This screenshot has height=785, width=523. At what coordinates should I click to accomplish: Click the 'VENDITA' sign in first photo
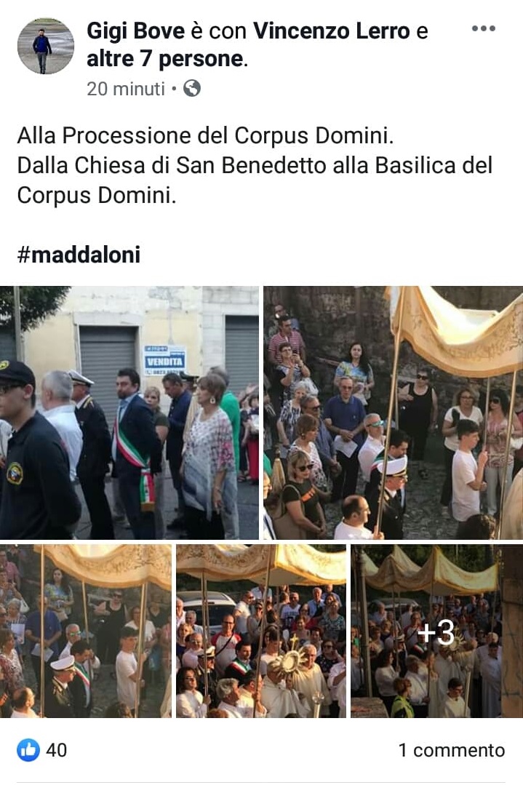164,360
